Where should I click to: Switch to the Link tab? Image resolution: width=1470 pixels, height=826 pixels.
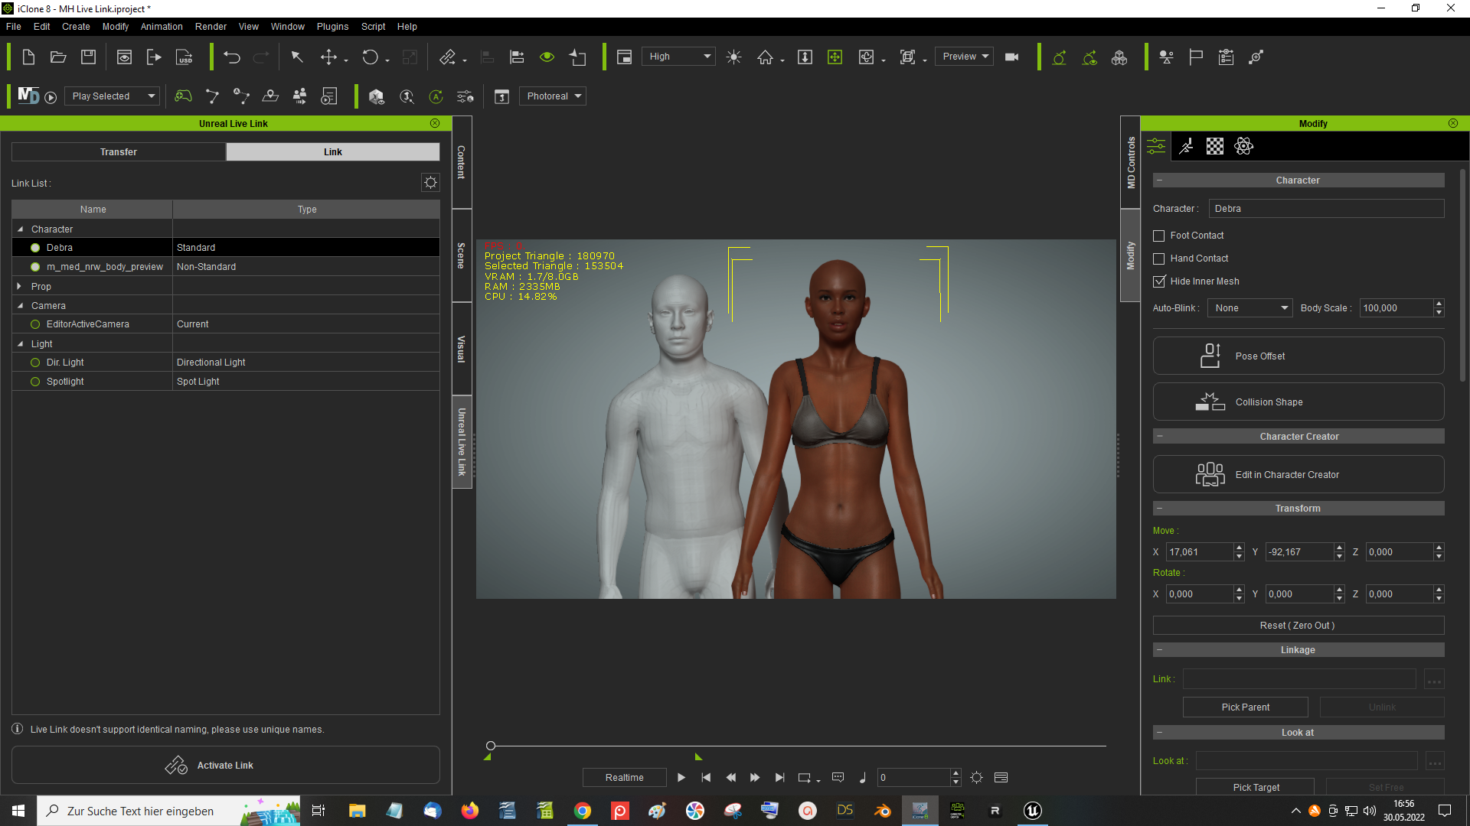tap(333, 151)
